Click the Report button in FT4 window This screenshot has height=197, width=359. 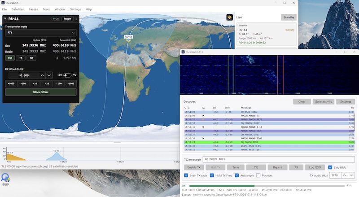pyautogui.click(x=277, y=167)
